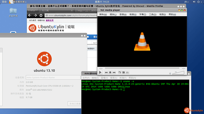Adjust the VLC volume slider
This screenshot has height=114, width=204.
point(178,73)
